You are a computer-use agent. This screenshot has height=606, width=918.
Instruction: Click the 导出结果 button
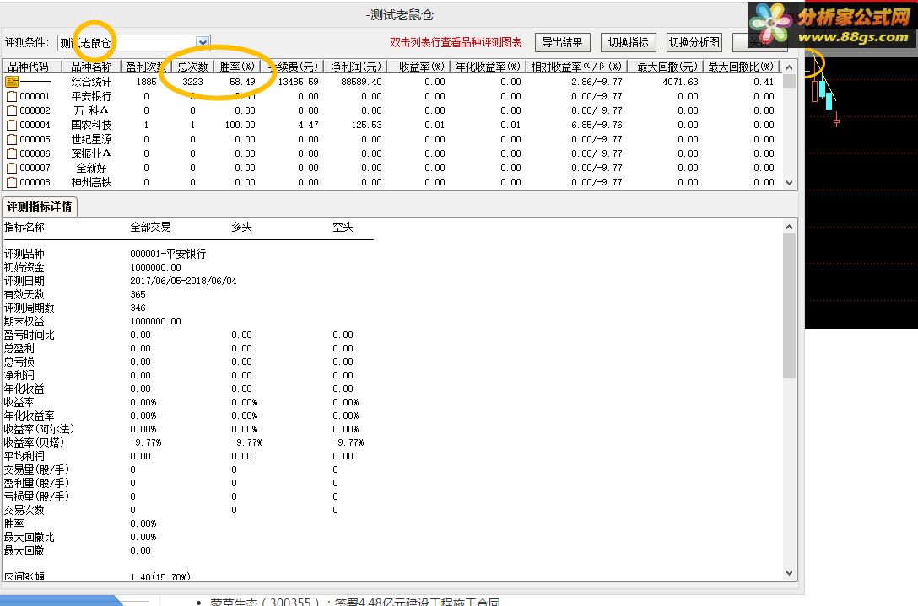pyautogui.click(x=563, y=42)
